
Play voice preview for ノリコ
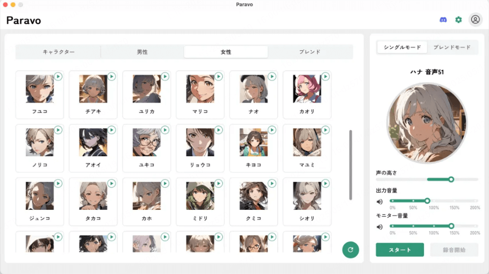tap(58, 130)
